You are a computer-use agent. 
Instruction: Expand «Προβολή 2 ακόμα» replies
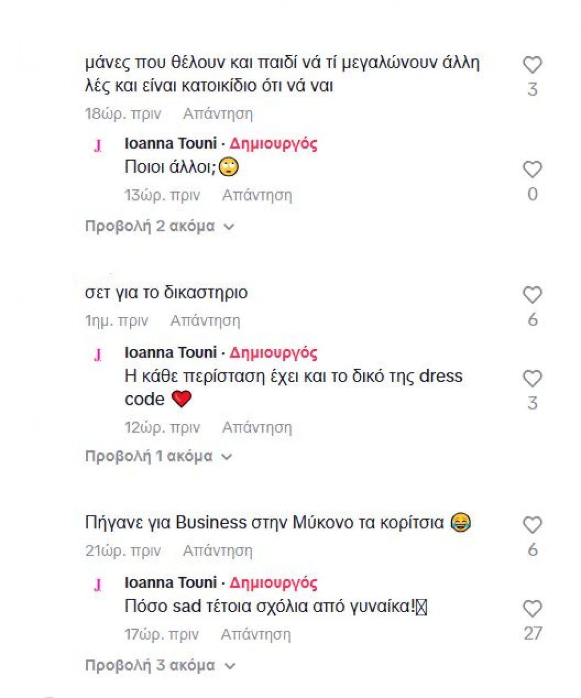pyautogui.click(x=151, y=225)
